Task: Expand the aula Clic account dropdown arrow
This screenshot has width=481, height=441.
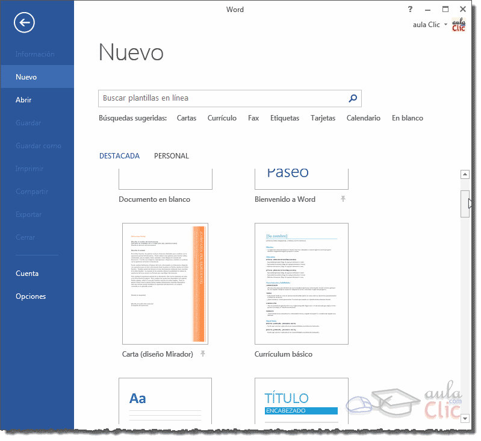Action: pos(445,24)
